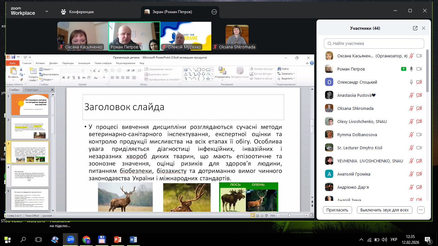This screenshot has height=246, width=438.
Task: Click the Windows Task View icon
Action: tap(38, 239)
